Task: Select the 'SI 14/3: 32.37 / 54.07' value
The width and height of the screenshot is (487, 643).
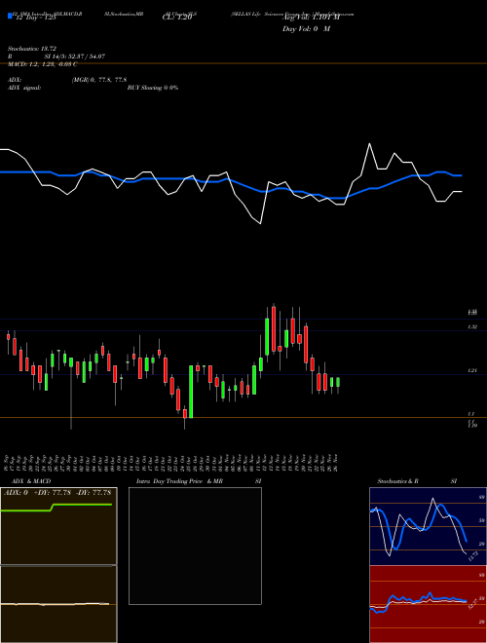Action: pyautogui.click(x=75, y=57)
